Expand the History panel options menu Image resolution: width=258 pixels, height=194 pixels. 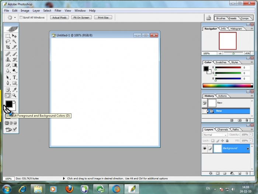(252, 96)
